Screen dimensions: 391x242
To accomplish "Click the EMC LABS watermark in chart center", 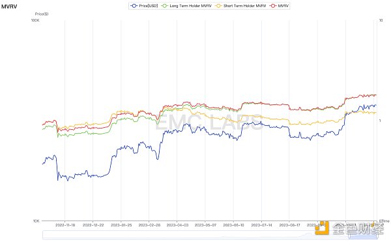I will 209,122.
